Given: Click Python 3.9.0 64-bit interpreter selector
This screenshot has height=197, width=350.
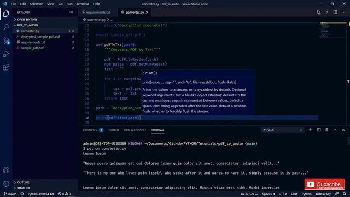Looking at the screenshot, I should (40, 194).
